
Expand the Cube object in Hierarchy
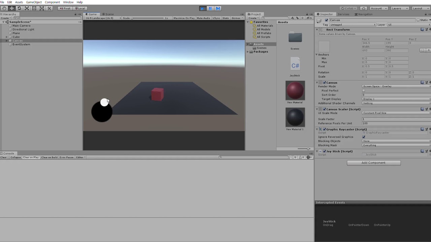(x=7, y=37)
